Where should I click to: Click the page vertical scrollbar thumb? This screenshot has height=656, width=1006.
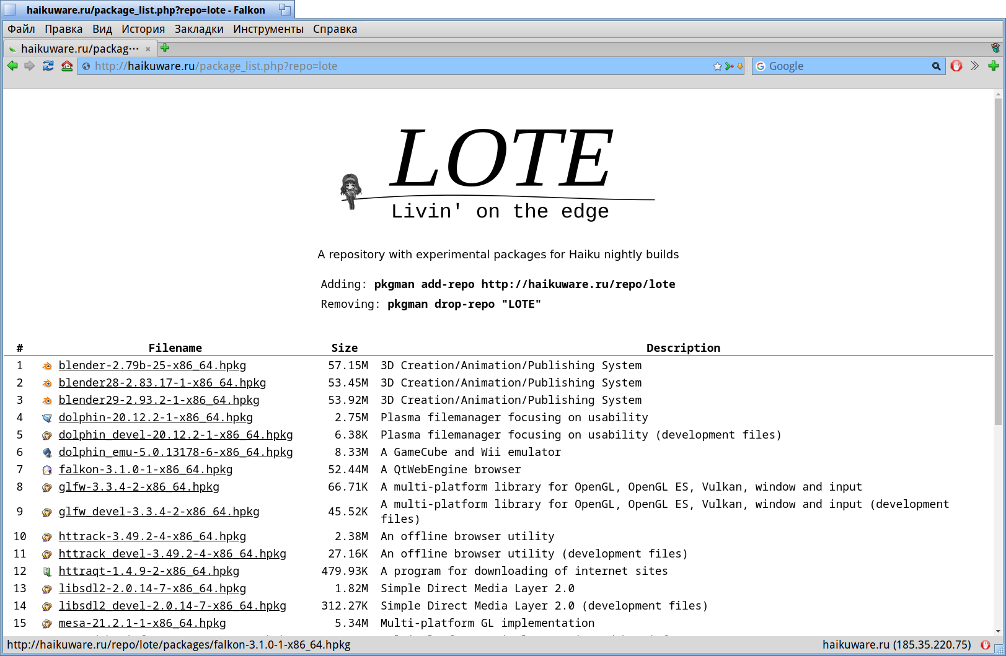(998, 262)
